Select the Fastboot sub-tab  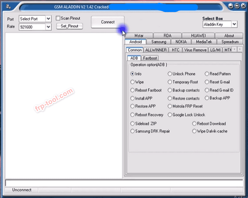click(150, 58)
